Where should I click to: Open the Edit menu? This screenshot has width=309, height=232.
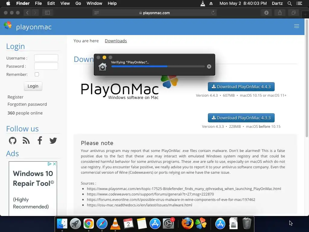[x=51, y=3]
